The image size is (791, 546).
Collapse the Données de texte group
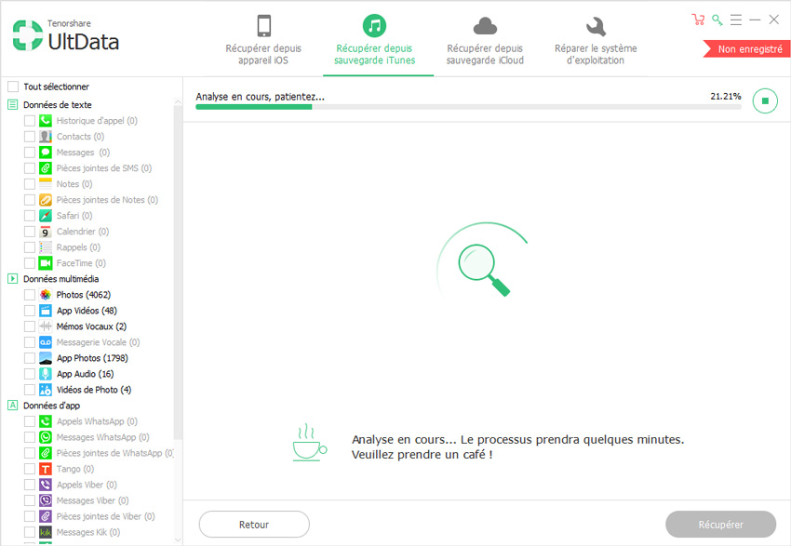coord(13,105)
